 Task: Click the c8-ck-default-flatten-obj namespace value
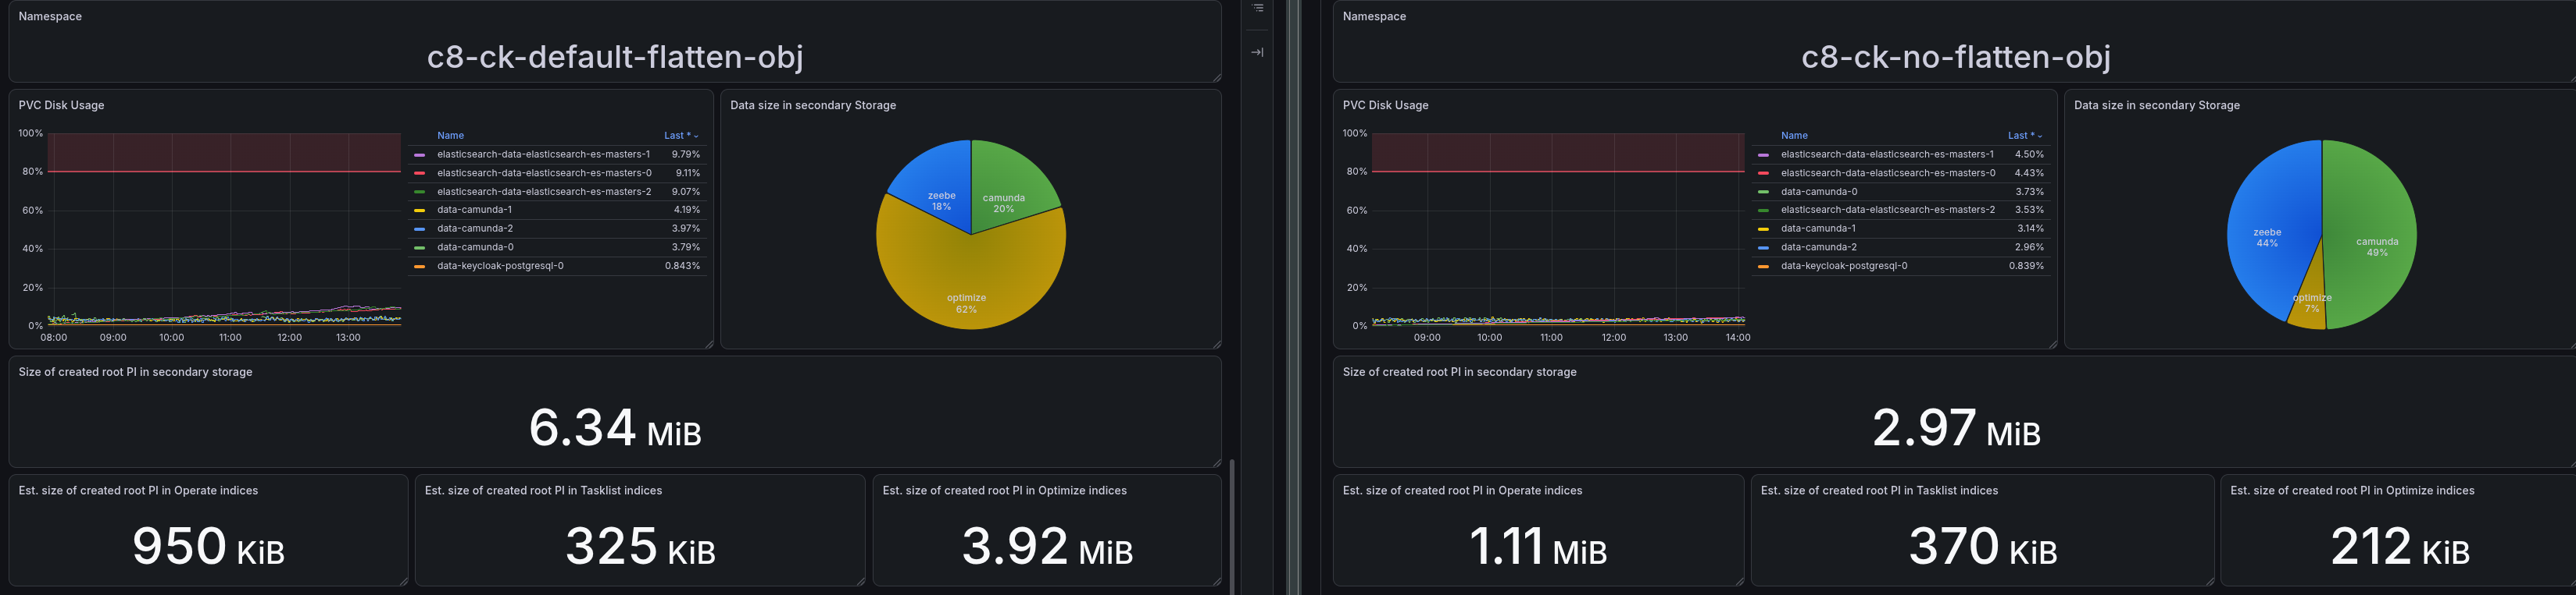pyautogui.click(x=615, y=57)
